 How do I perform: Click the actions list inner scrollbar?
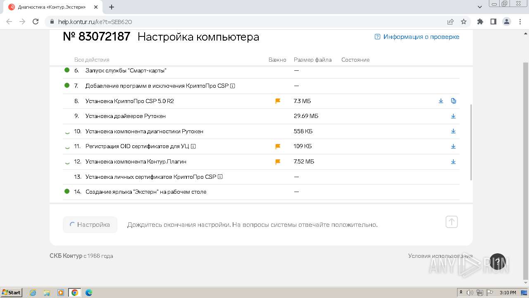click(x=471, y=142)
